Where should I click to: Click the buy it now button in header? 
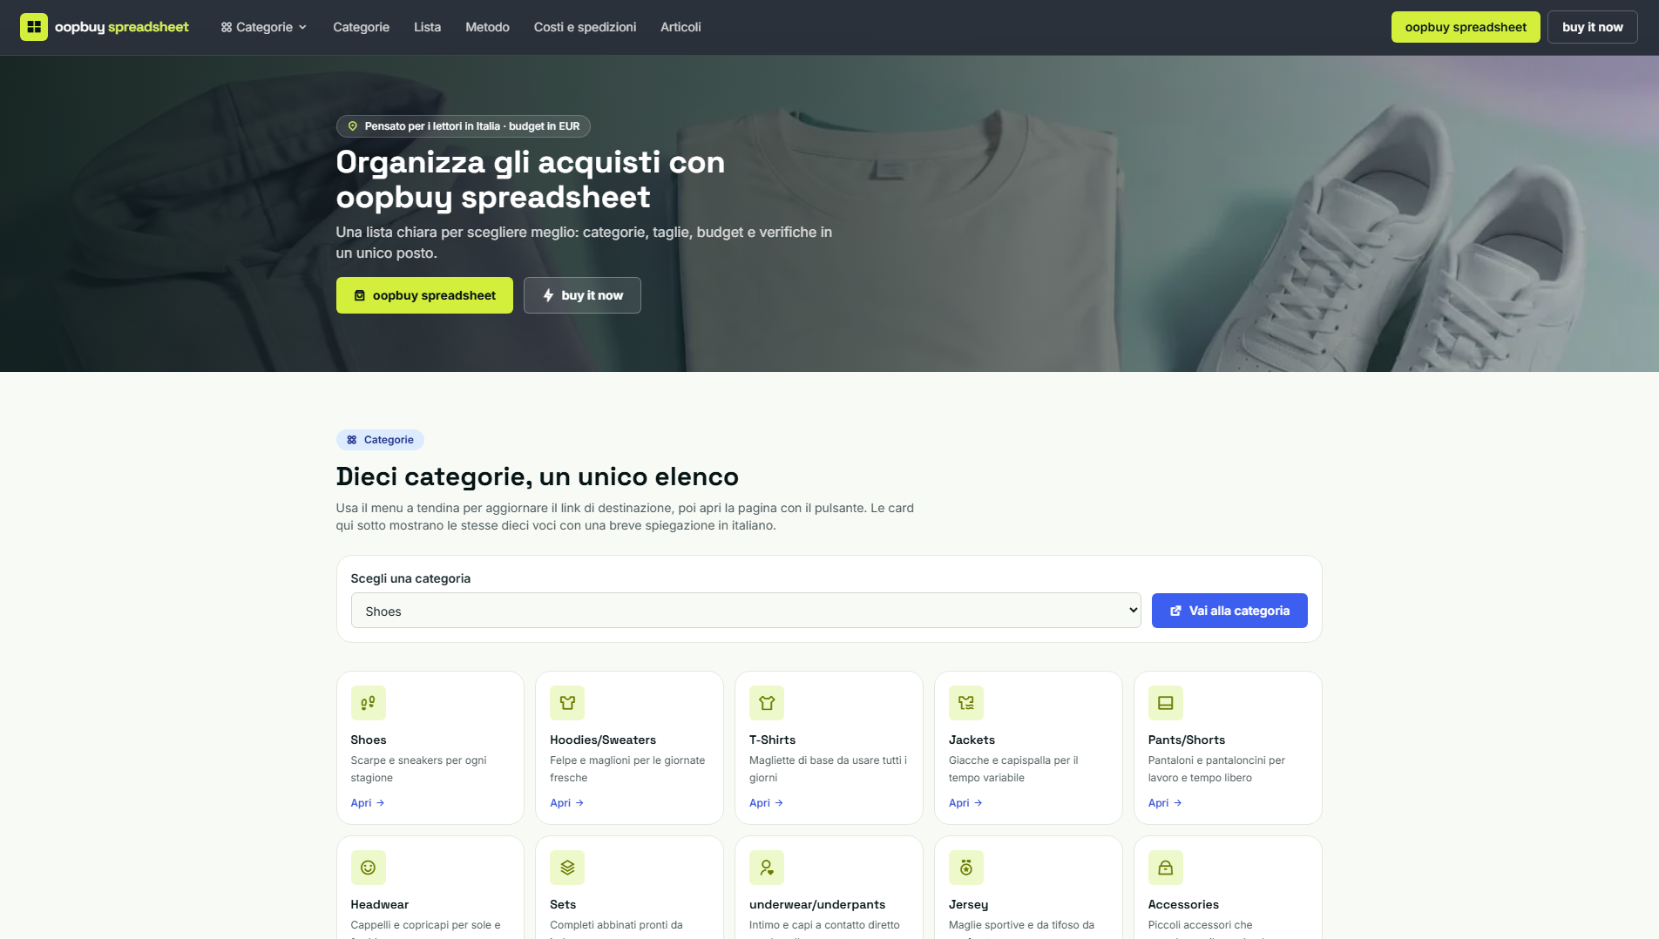coord(1592,27)
